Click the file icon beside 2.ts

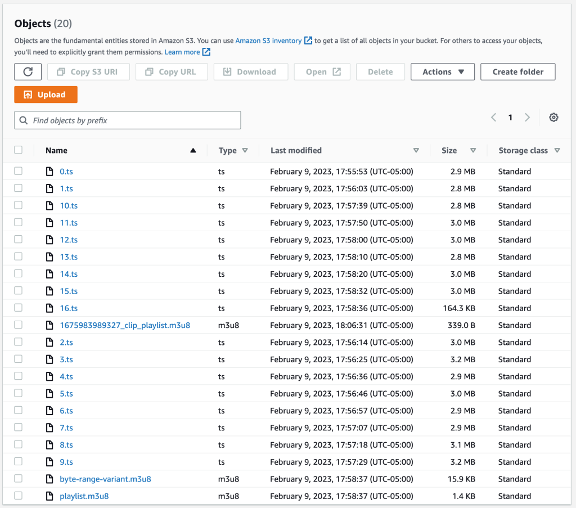(49, 342)
